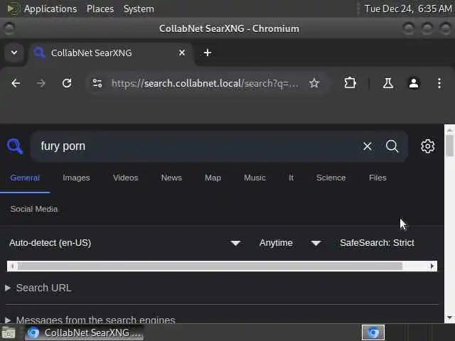Submit search with magnifier button
Viewport: 455px width, 341px height.
(392, 146)
